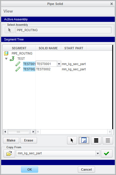Click the Select Assembly arrow button
The height and width of the screenshot is (175, 116).
click(x=10, y=30)
